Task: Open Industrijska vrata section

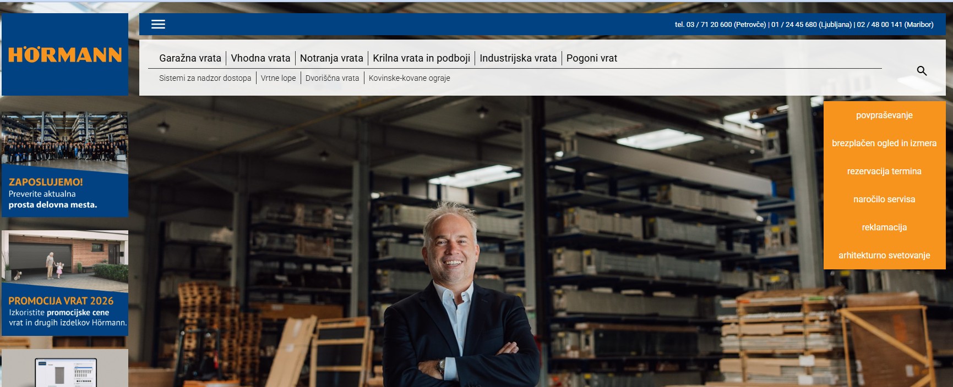Action: [x=518, y=58]
